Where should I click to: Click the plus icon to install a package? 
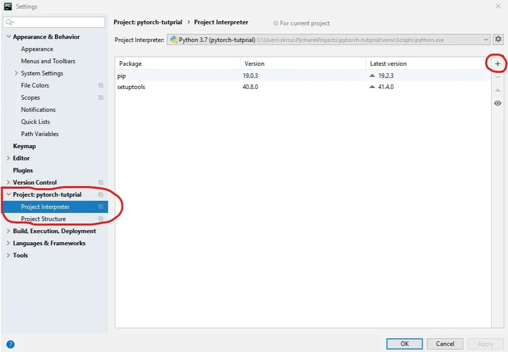coord(497,64)
